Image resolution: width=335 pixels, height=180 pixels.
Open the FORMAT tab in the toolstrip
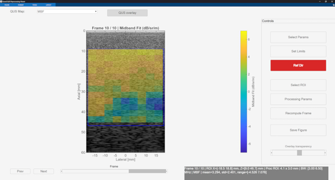pyautogui.click(x=21, y=5)
